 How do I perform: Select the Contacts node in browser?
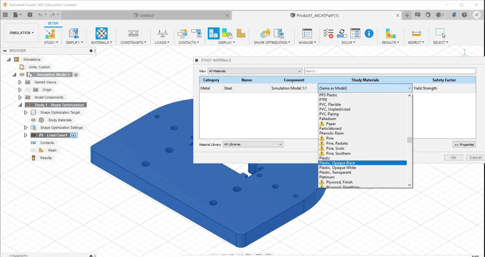click(x=47, y=143)
